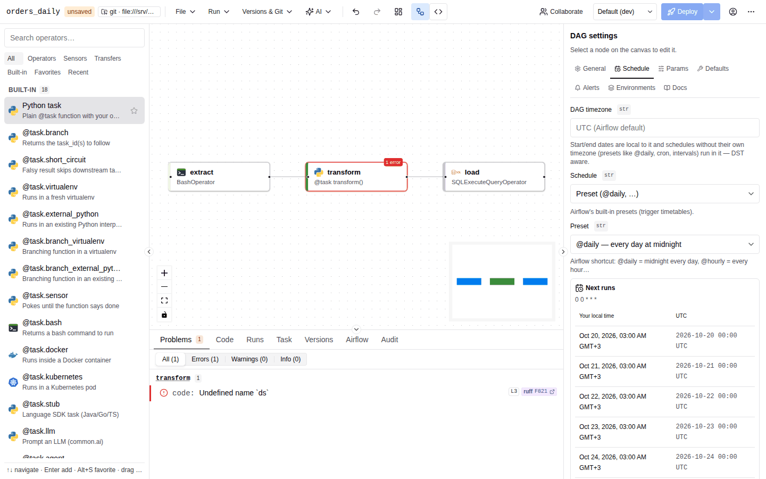This screenshot has width=766, height=479.
Task: Toggle the canvas lock icon
Action: (164, 315)
